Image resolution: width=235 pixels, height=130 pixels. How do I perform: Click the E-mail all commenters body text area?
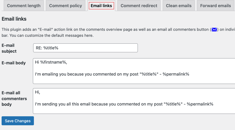tap(134, 101)
